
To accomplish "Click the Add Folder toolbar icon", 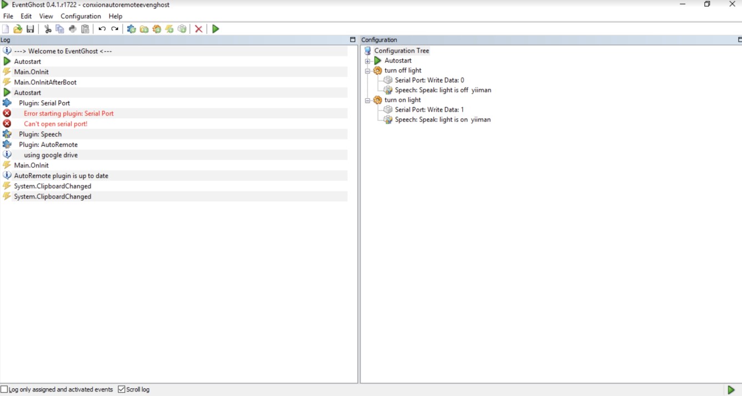I will pos(144,29).
